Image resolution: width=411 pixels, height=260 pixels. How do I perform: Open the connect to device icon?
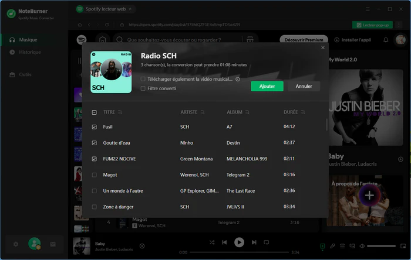click(x=352, y=246)
